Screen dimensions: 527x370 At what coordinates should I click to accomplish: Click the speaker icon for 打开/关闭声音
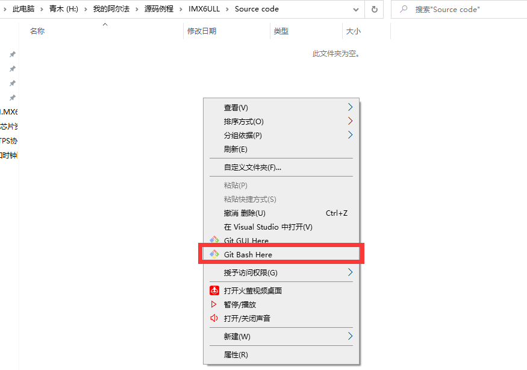[214, 318]
